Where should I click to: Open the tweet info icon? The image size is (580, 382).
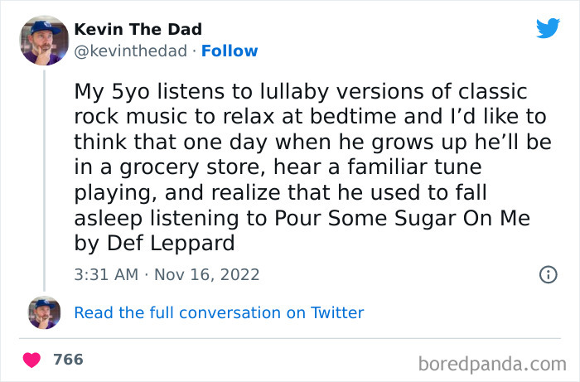[548, 274]
